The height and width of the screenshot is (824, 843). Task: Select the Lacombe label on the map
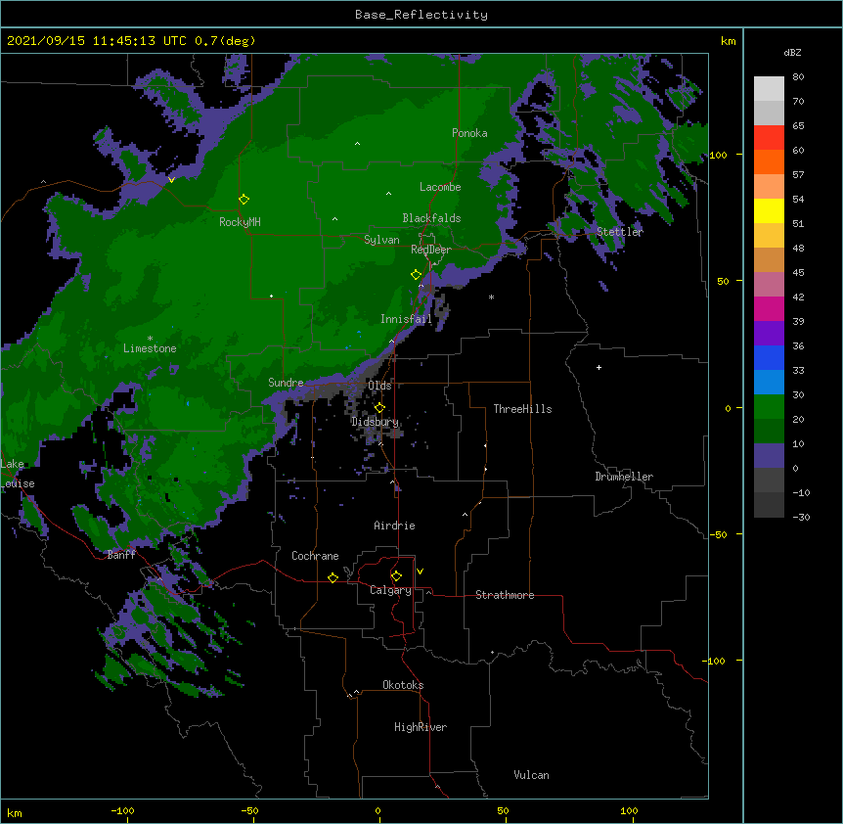[440, 187]
